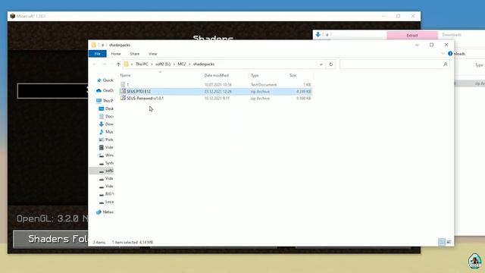The width and height of the screenshot is (485, 273).
Task: Expand the chevron after MC2 breadcrumb
Action: pyautogui.click(x=189, y=64)
